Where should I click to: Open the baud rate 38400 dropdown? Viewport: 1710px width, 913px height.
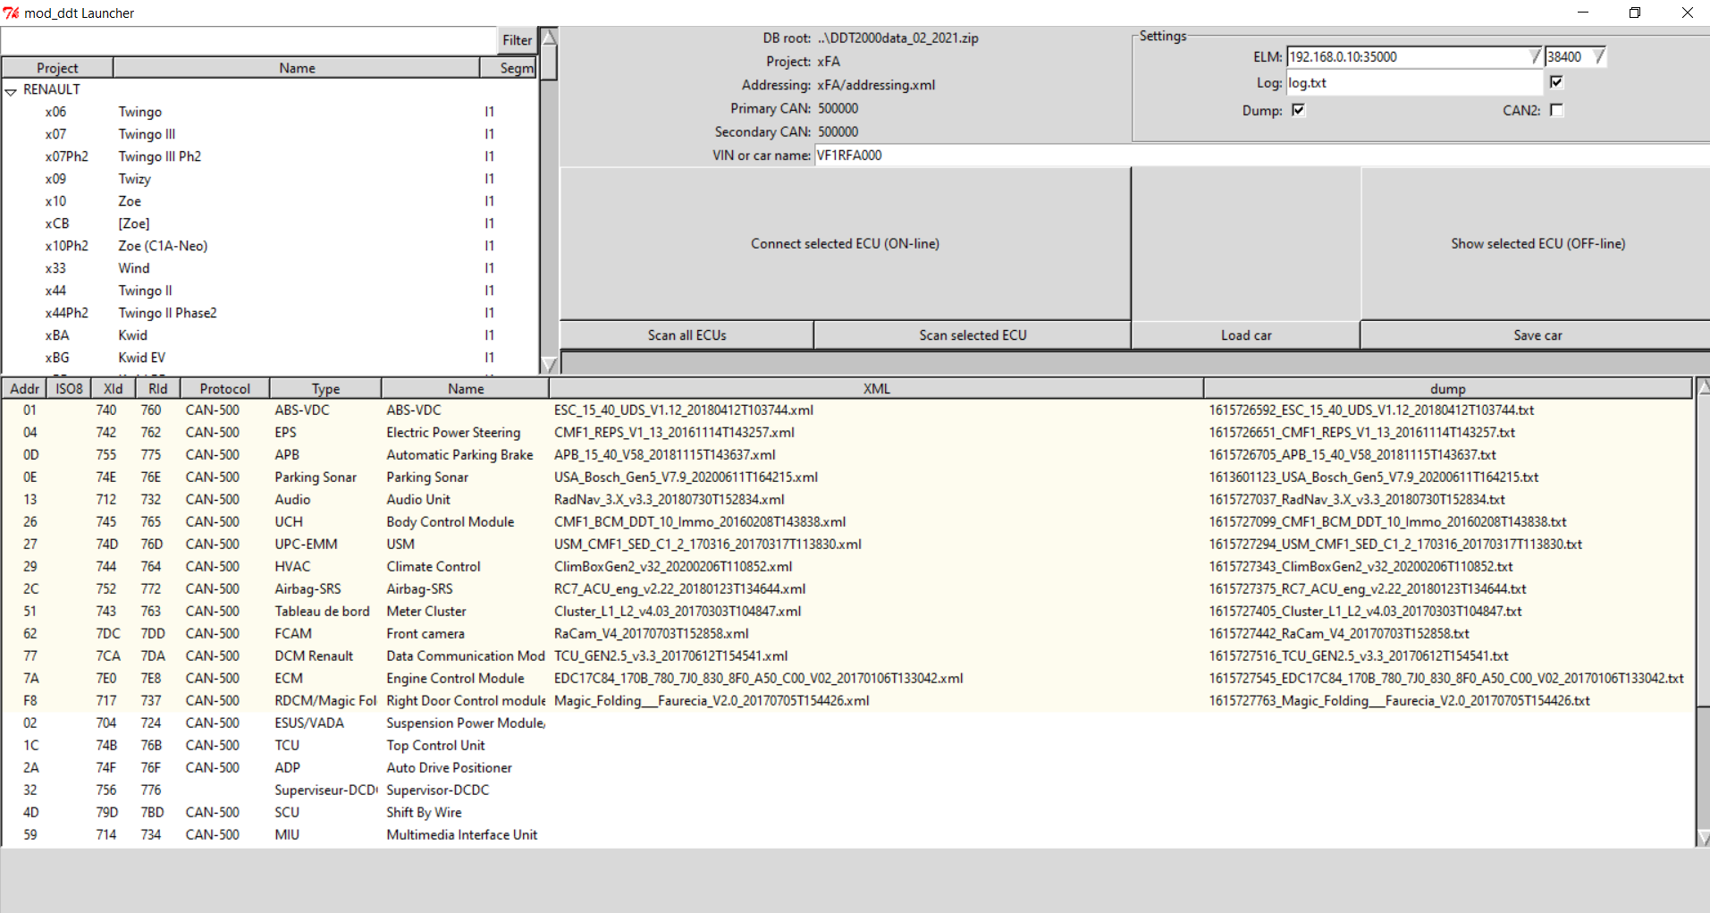(x=1598, y=56)
